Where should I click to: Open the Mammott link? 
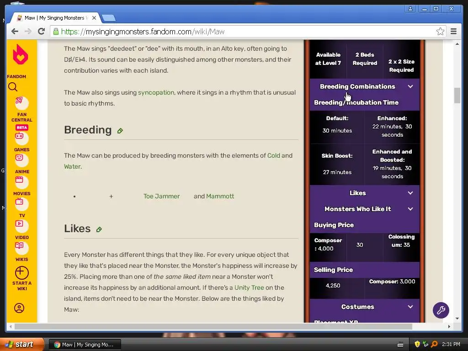tap(220, 197)
